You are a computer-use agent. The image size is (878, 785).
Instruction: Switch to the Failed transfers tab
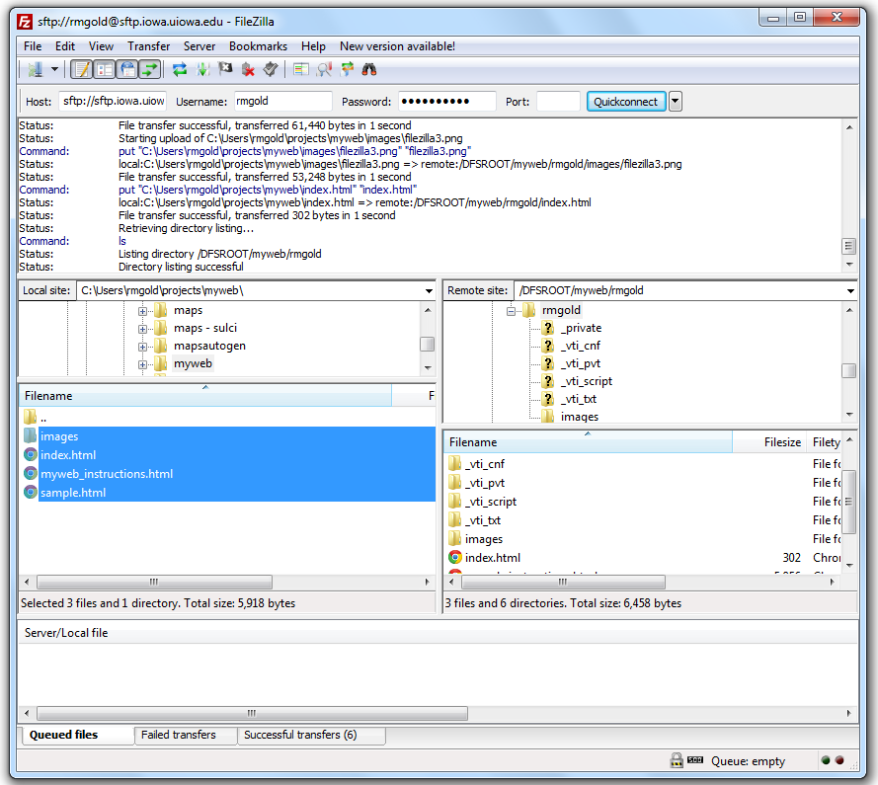pos(186,736)
